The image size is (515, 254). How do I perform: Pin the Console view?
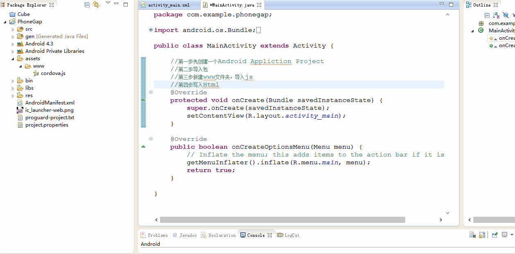(x=495, y=235)
